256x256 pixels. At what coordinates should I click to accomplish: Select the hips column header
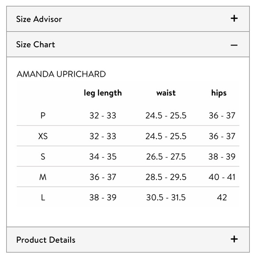click(x=219, y=93)
